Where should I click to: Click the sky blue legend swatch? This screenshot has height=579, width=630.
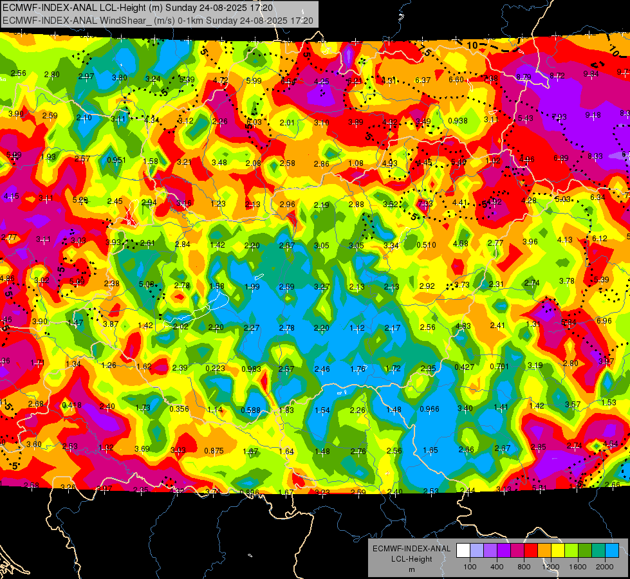613,551
